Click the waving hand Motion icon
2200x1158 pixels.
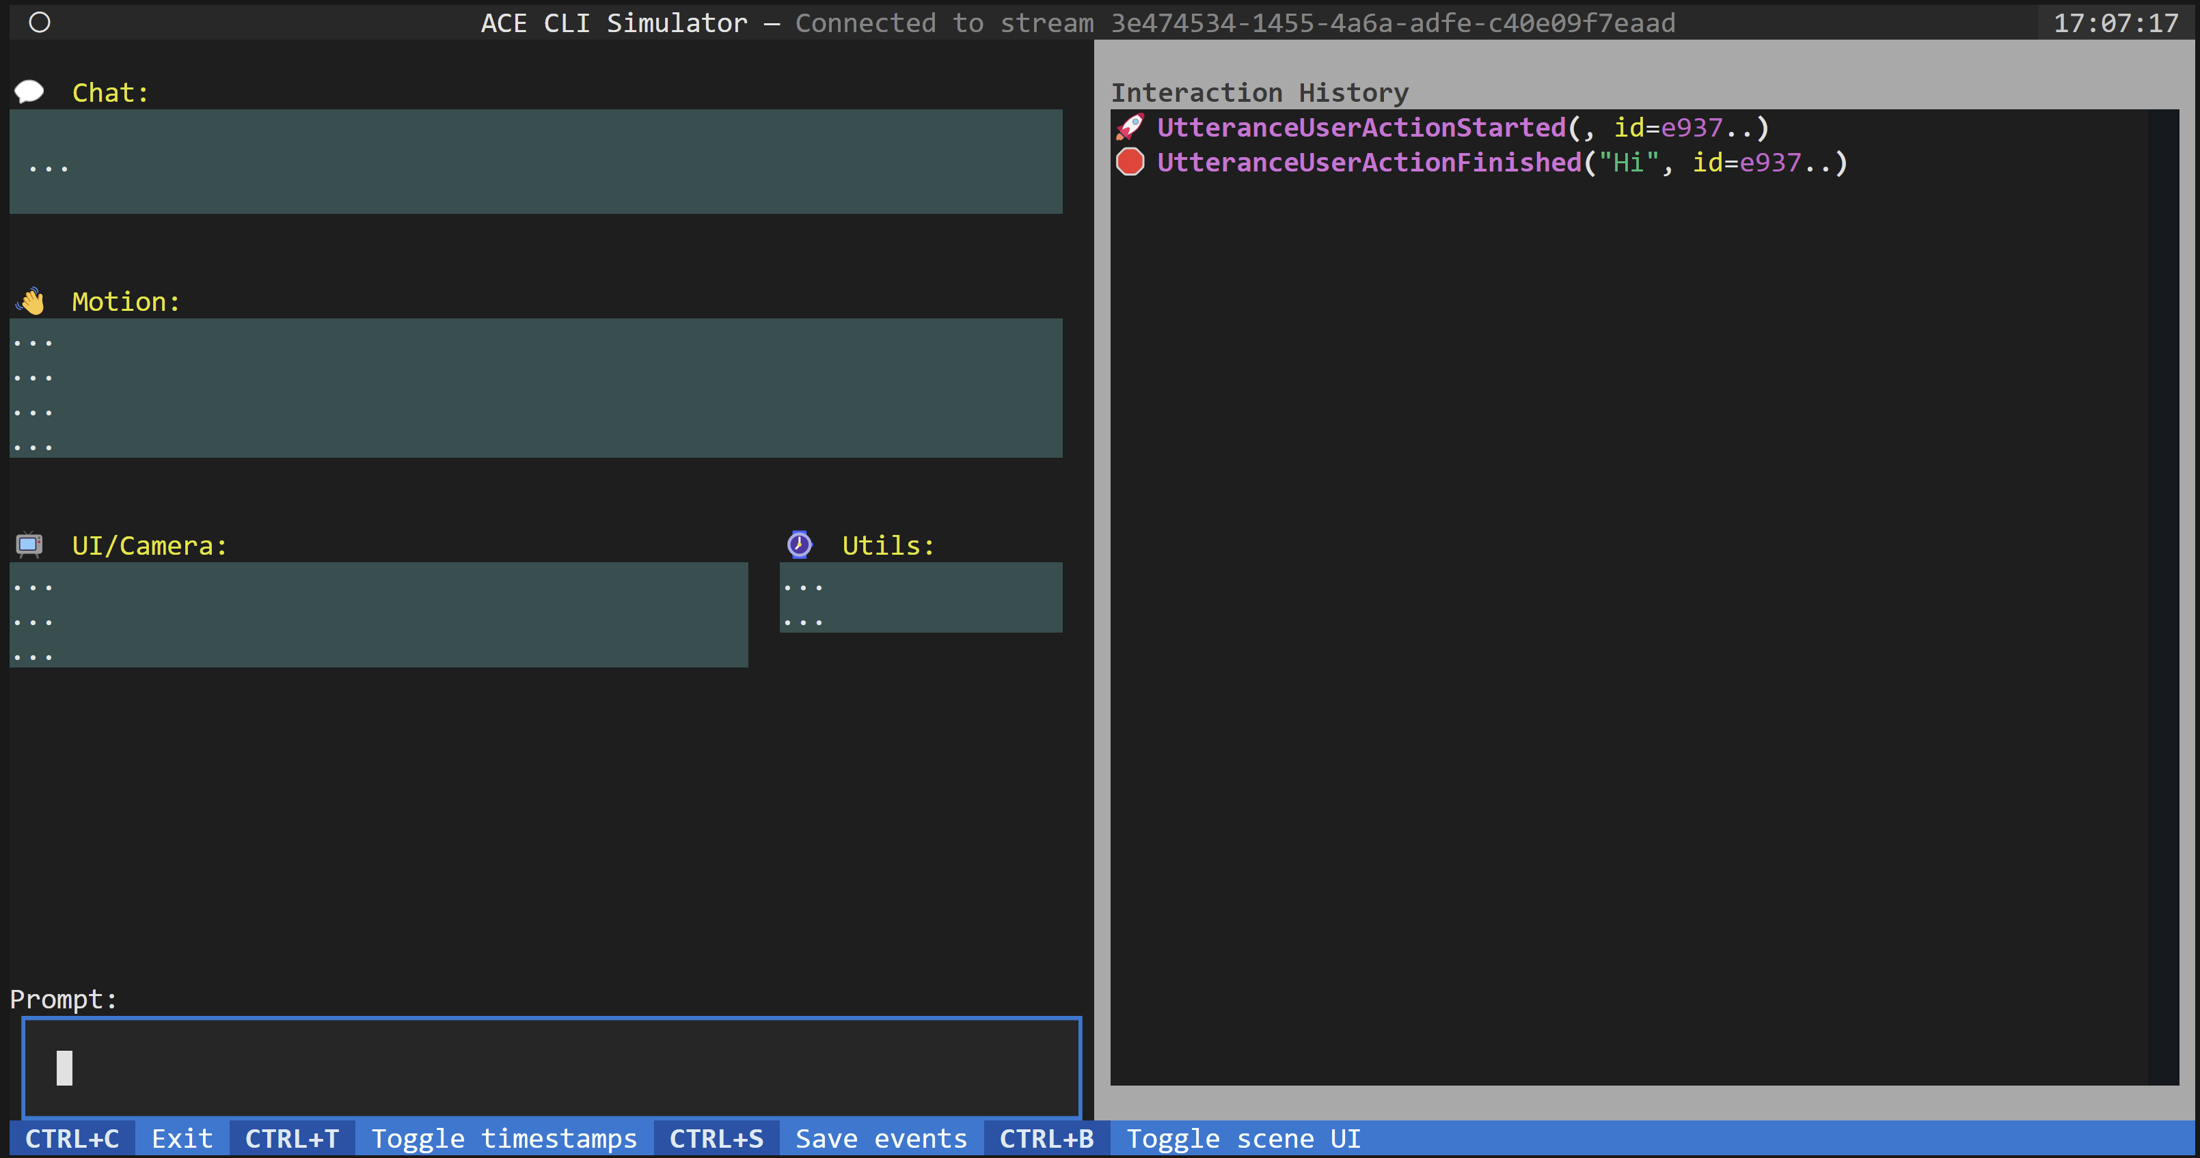[x=31, y=301]
